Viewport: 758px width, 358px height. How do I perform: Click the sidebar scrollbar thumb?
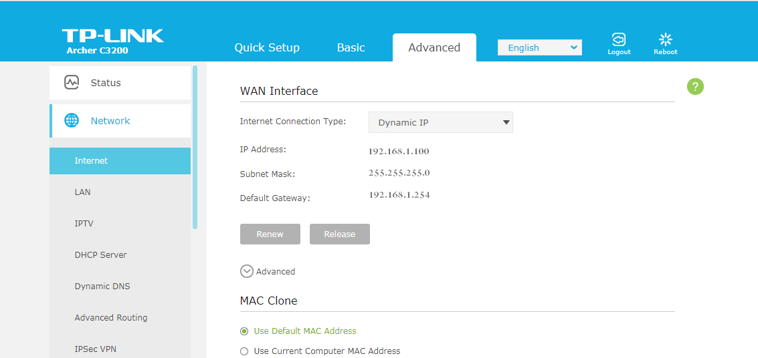[x=195, y=147]
